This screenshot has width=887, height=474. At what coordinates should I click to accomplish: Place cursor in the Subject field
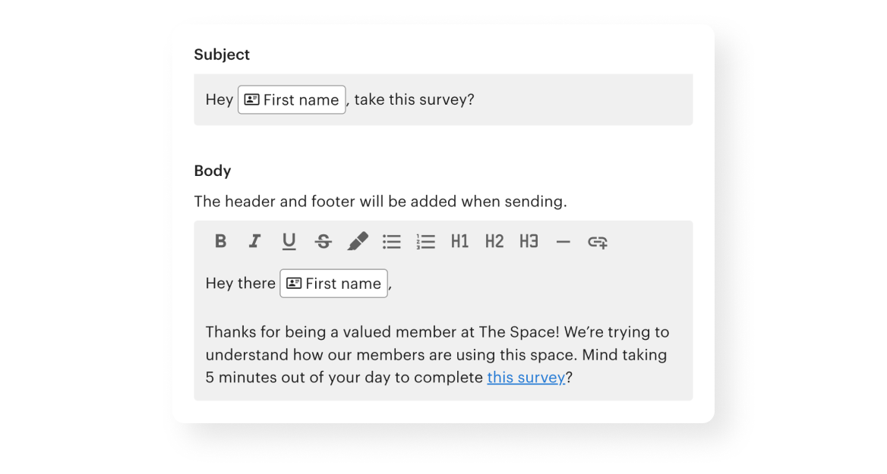coord(577,99)
